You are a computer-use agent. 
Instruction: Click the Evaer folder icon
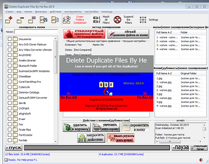pos(15,119)
